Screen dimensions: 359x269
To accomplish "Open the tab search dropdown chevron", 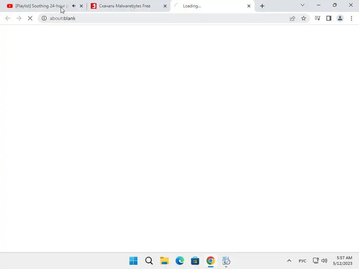I will point(303,5).
